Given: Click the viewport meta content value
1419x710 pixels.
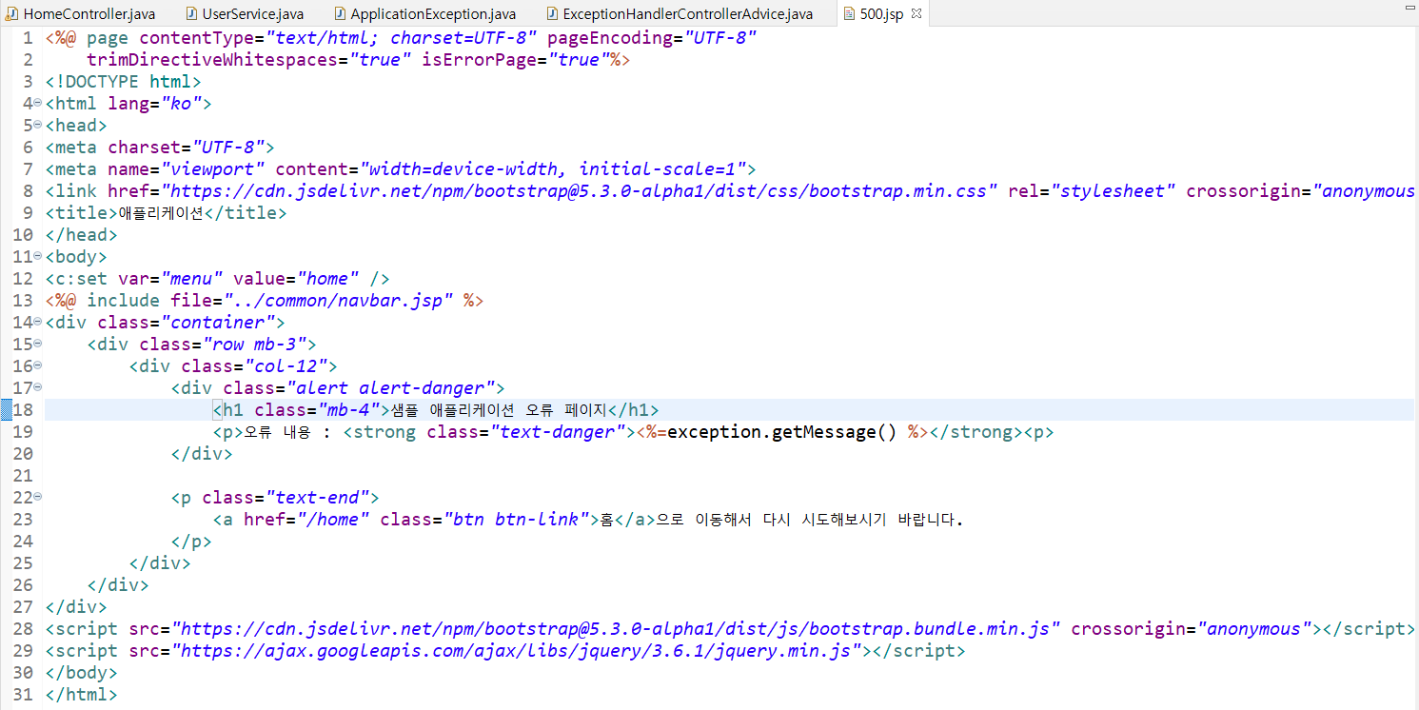Looking at the screenshot, I should [x=558, y=169].
